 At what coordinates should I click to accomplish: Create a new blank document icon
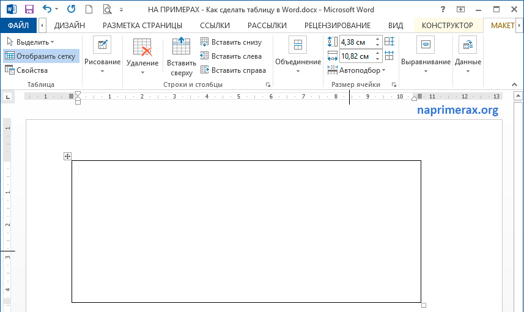coord(89,9)
